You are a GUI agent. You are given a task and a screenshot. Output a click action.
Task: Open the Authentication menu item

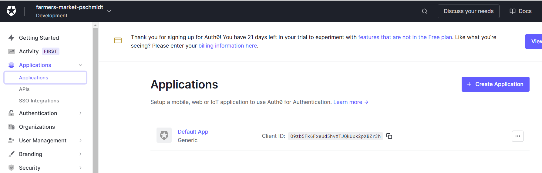(x=38, y=113)
